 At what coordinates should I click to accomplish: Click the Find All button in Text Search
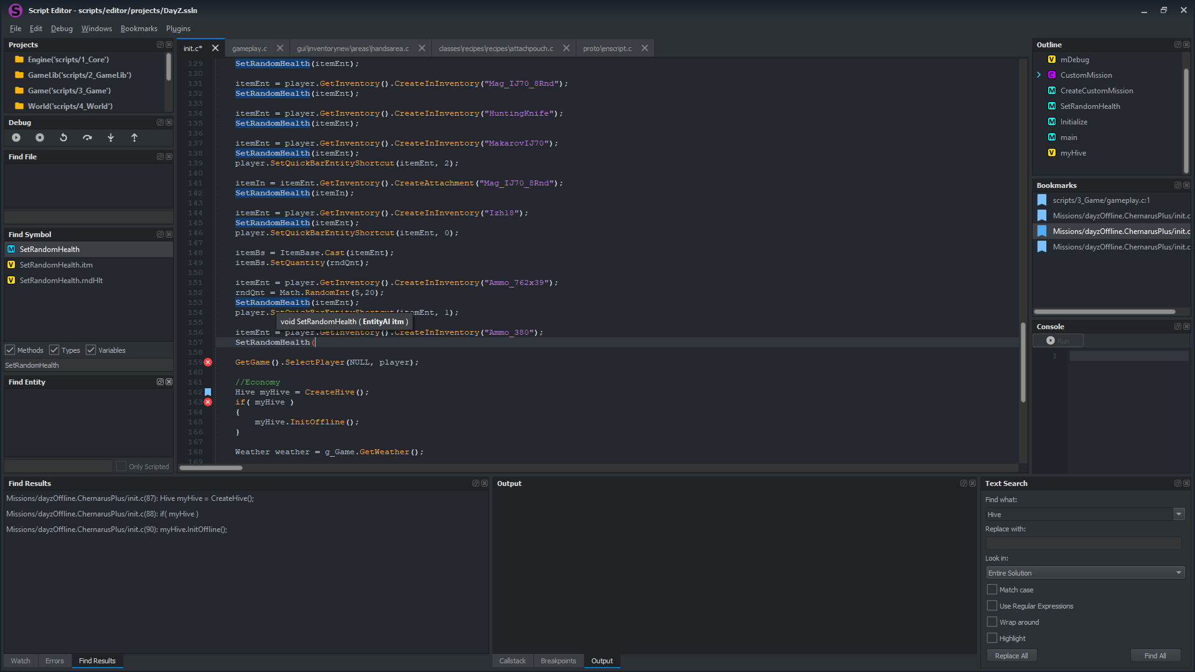1155,656
